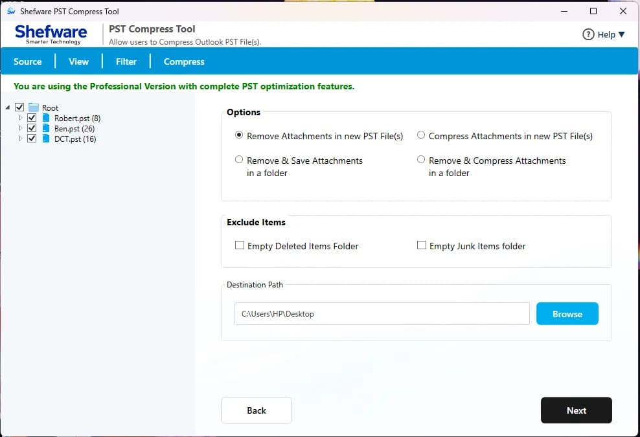Maximize the Shefware window
Image resolution: width=640 pixels, height=437 pixels.
click(x=593, y=11)
